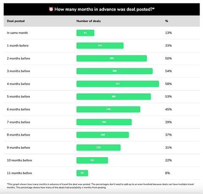The height and width of the screenshot is (194, 203).
Task: Select the longest bar showing 421 deals
Action: coord(118,84)
